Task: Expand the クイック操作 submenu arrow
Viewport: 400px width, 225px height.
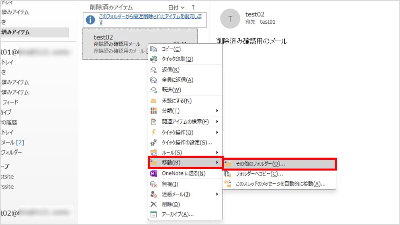Action: click(217, 132)
